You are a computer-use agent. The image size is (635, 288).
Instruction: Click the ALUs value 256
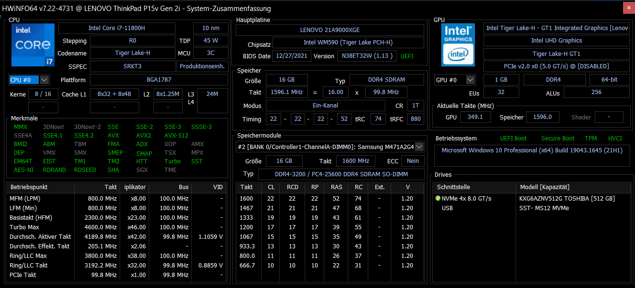[597, 92]
